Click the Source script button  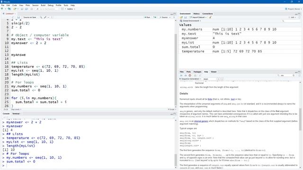click(x=164, y=17)
